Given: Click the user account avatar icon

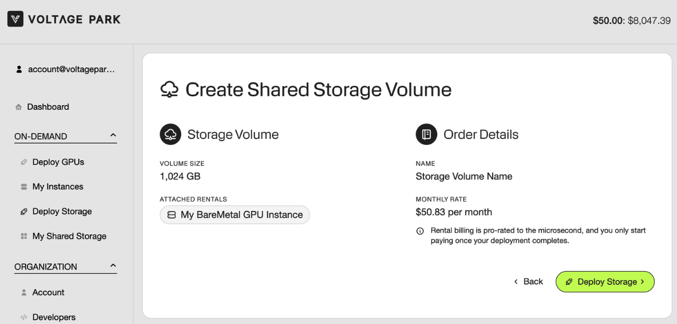Looking at the screenshot, I should coord(19,70).
